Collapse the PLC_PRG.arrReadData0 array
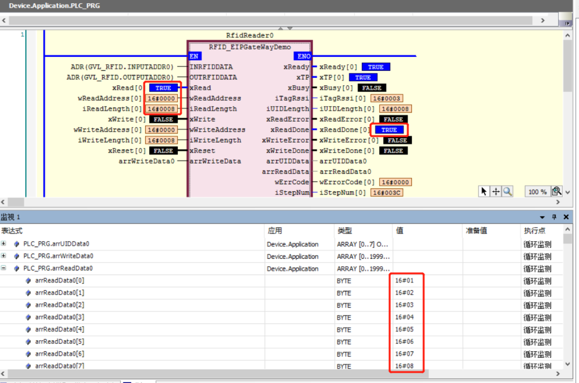 click(x=4, y=268)
